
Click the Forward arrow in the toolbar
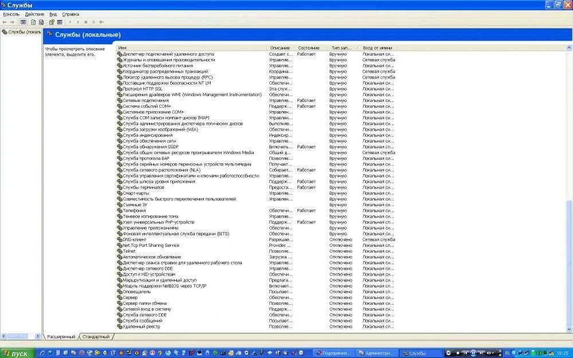click(12, 22)
